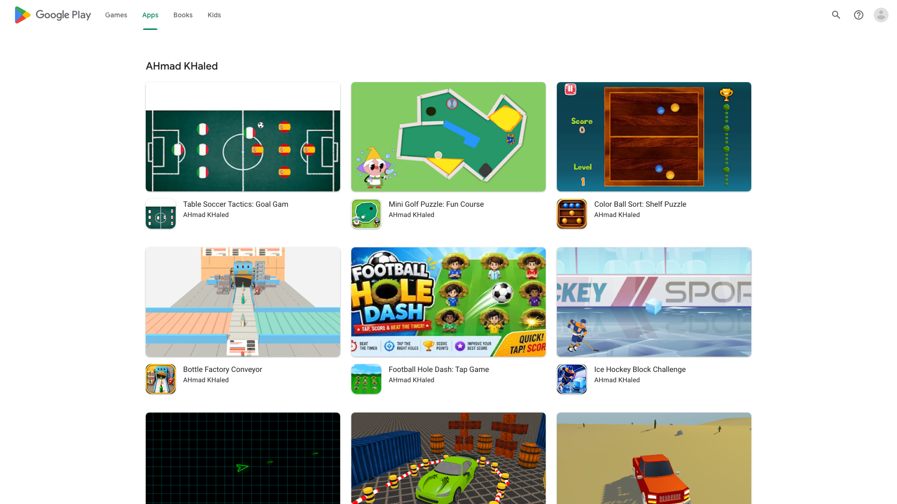View the green car parking screenshot
Image resolution: width=897 pixels, height=504 pixels.
(x=448, y=458)
